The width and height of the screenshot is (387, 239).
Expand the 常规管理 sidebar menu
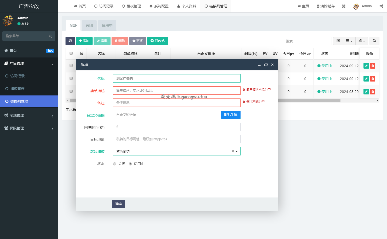coord(29,115)
